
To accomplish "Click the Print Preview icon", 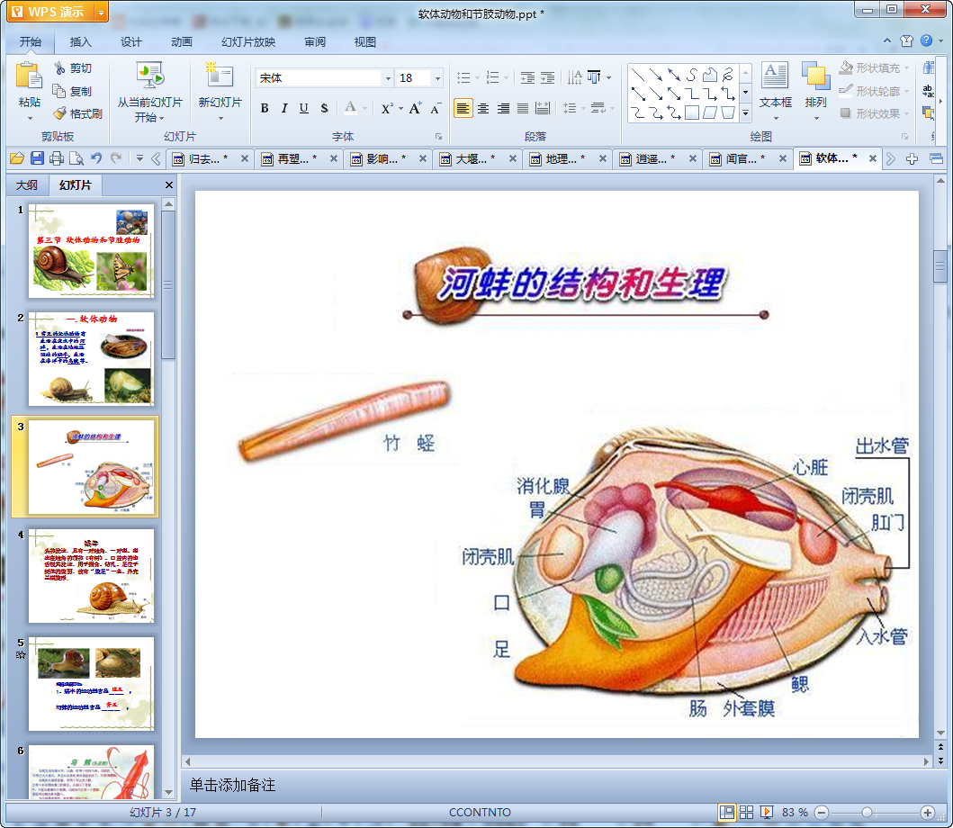I will click(x=76, y=158).
